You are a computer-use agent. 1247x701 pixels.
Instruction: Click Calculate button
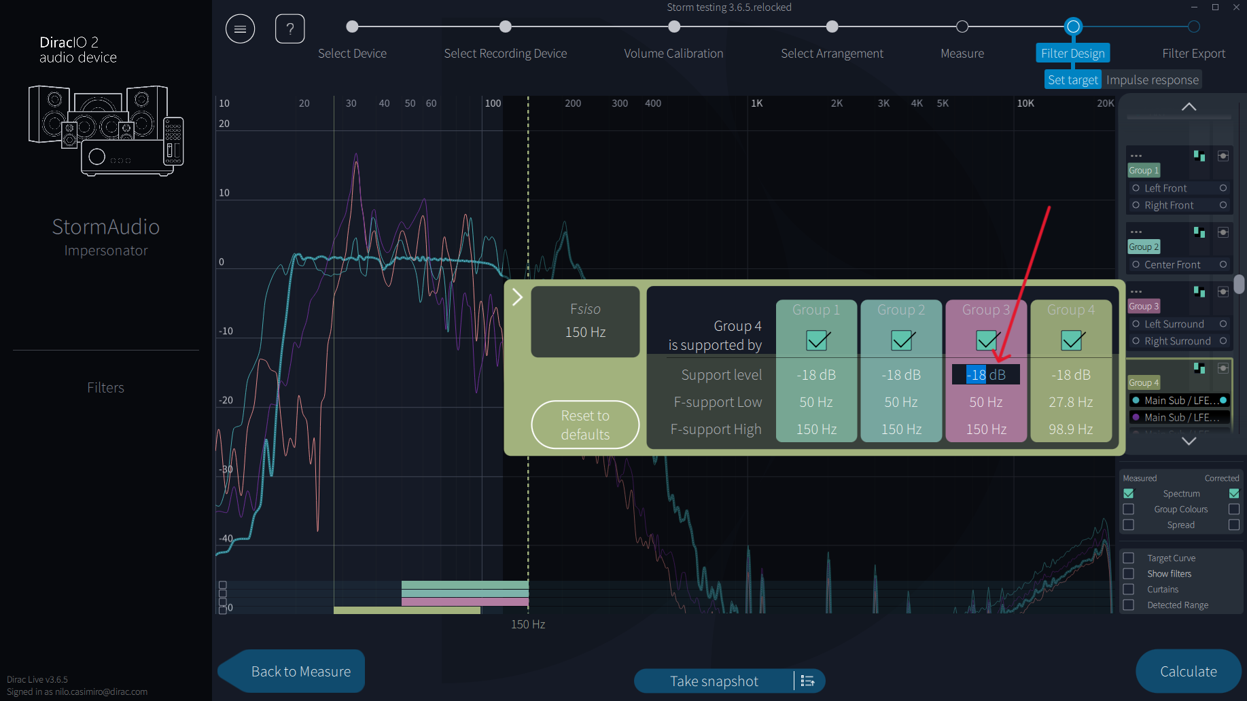click(x=1189, y=671)
